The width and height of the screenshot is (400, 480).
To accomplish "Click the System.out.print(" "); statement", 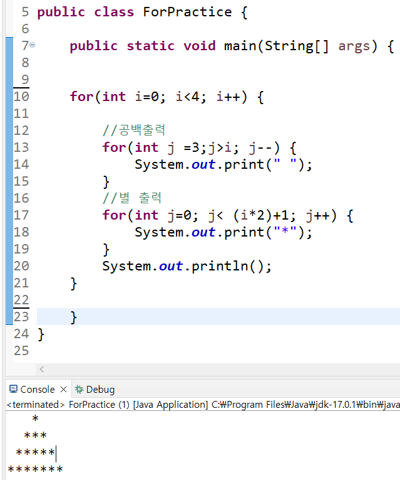I will 223,164.
